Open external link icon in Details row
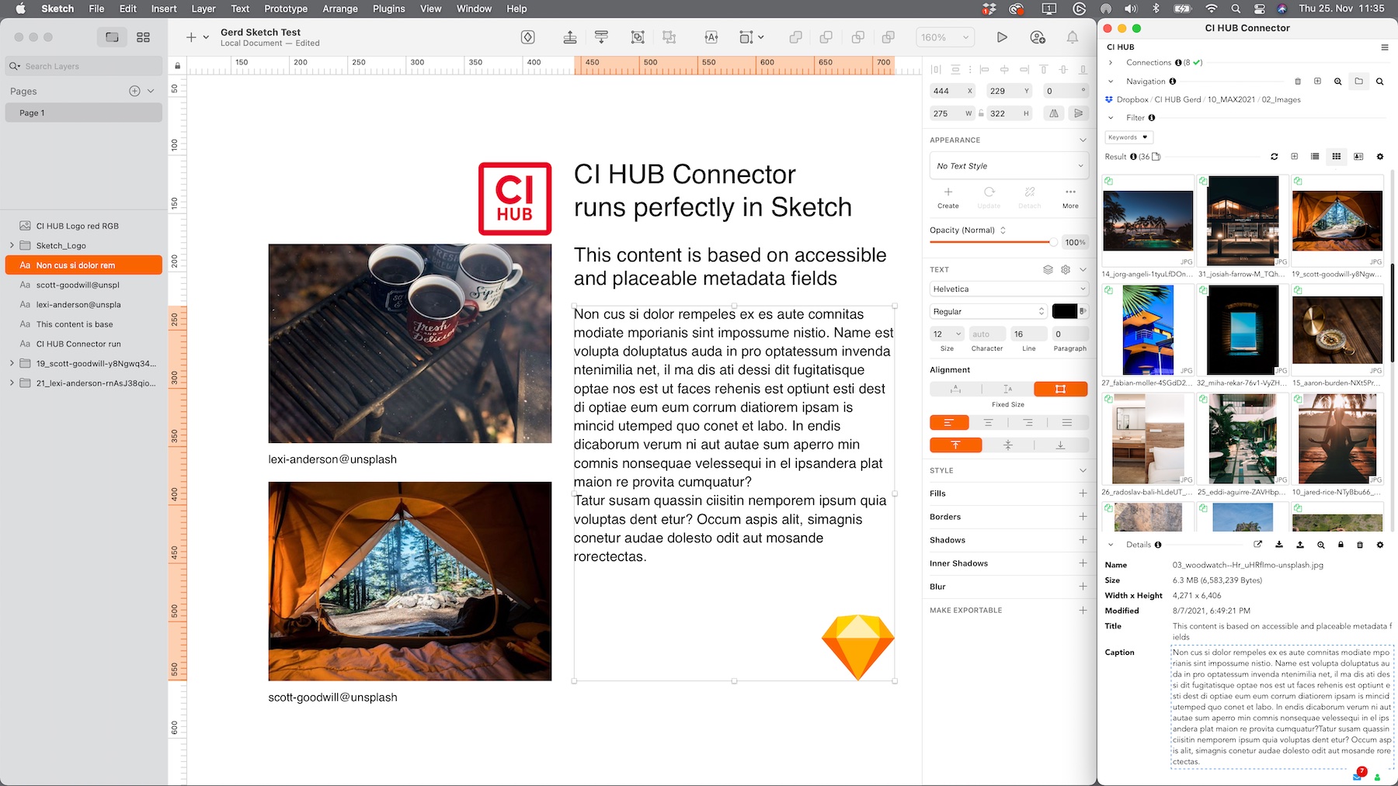 pyautogui.click(x=1258, y=545)
